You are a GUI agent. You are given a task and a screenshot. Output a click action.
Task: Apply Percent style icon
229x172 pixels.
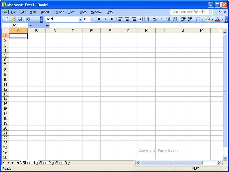click(155, 19)
